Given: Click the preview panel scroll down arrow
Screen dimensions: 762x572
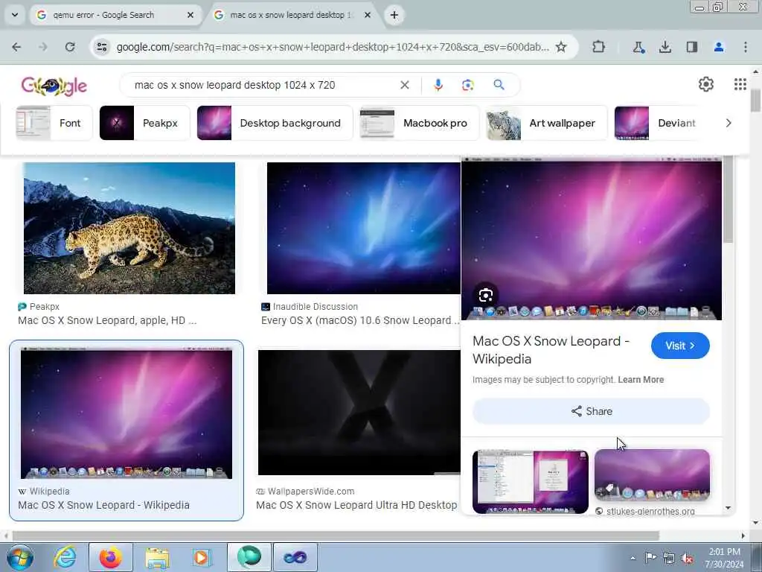Looking at the screenshot, I should tap(728, 508).
